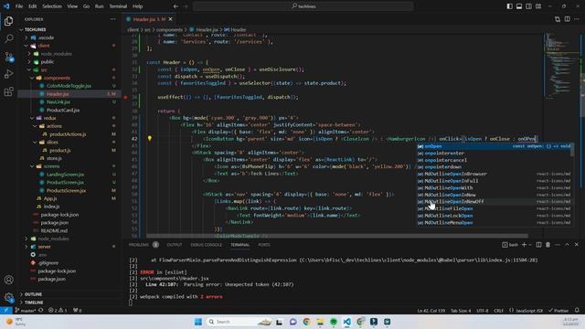Select onOpen suggestion in autocomplete list
This screenshot has width=585, height=329.
tap(494, 146)
